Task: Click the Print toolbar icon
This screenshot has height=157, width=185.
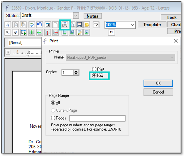Action: tap(65, 25)
